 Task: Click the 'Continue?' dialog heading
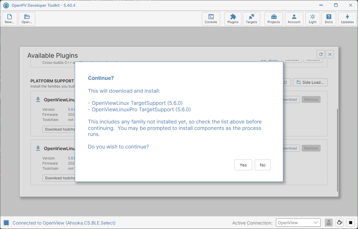[x=101, y=78]
